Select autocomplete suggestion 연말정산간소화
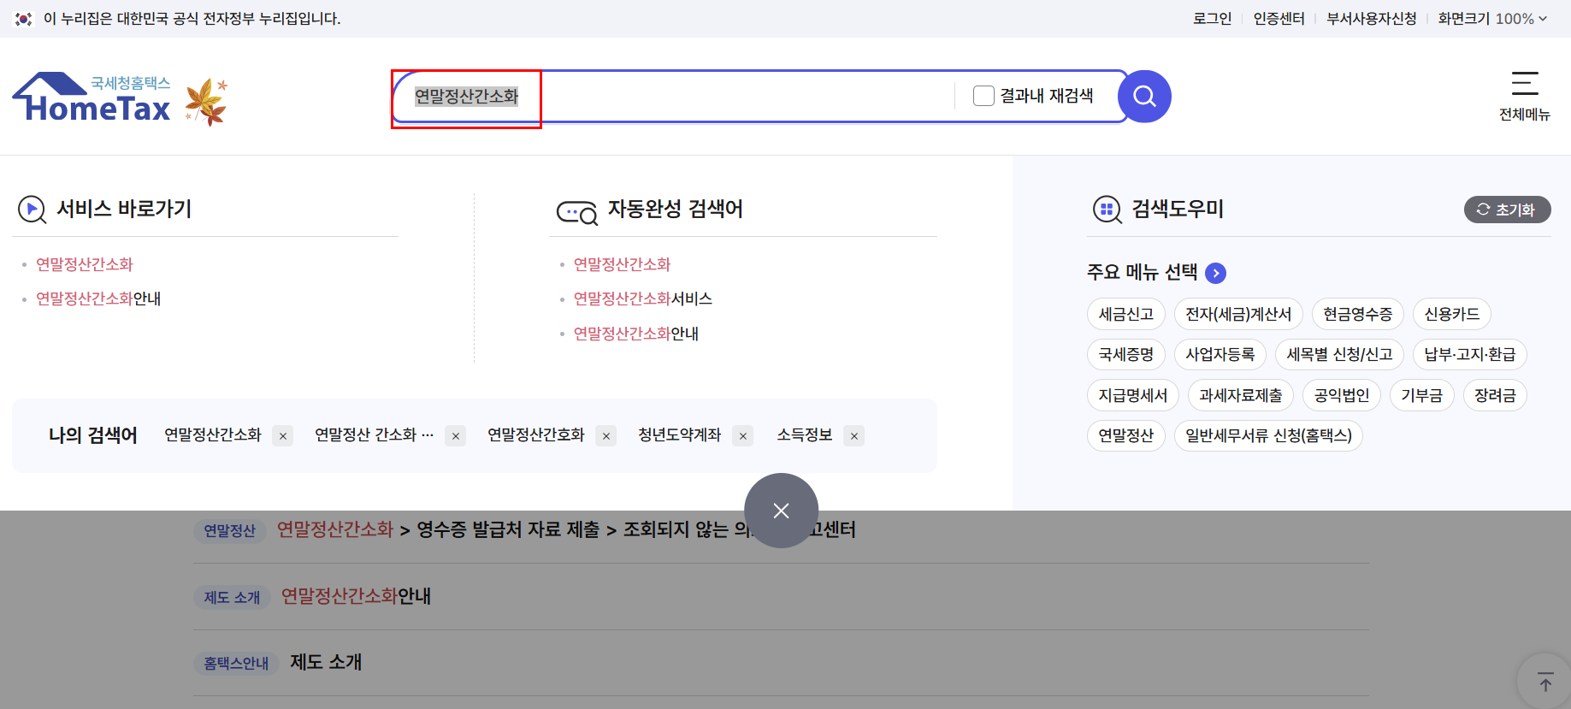Viewport: 1571px width, 709px height. (x=622, y=264)
